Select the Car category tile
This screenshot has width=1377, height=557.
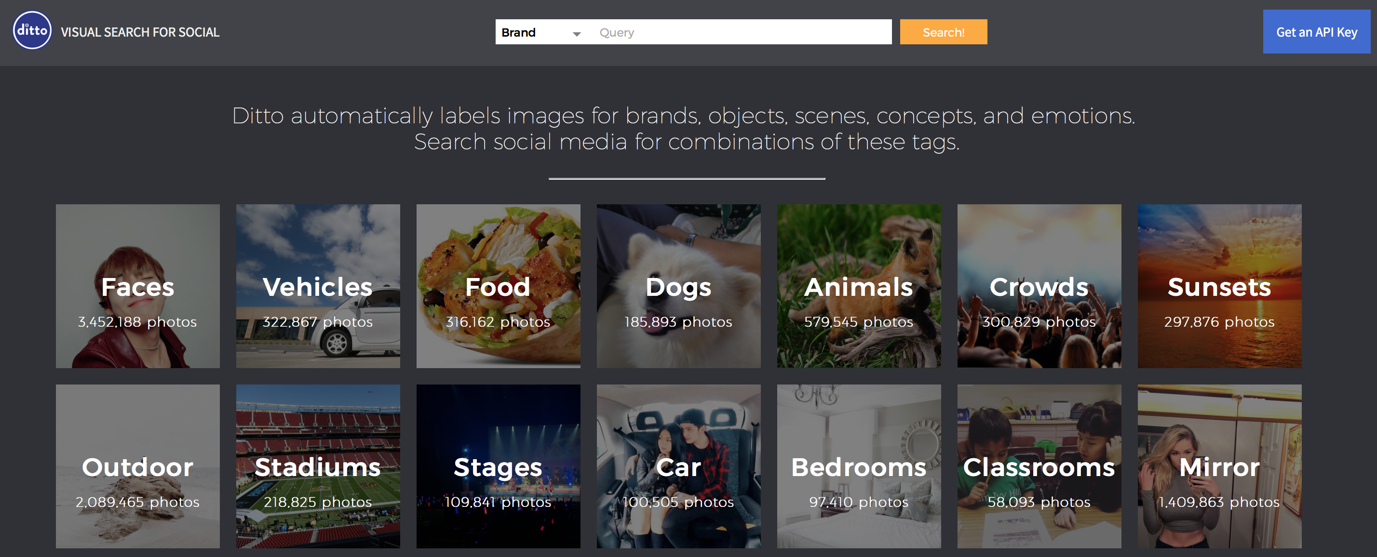point(678,466)
